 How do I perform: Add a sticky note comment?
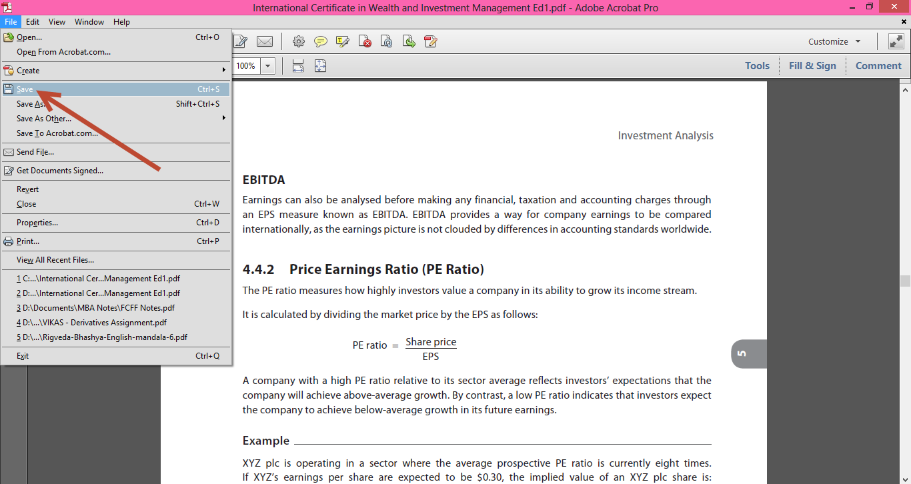321,41
